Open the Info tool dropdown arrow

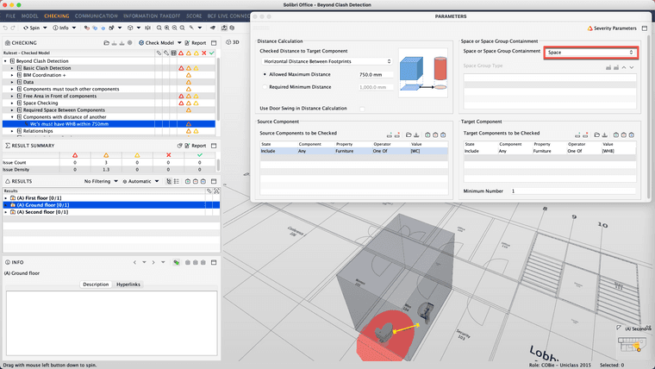(74, 28)
